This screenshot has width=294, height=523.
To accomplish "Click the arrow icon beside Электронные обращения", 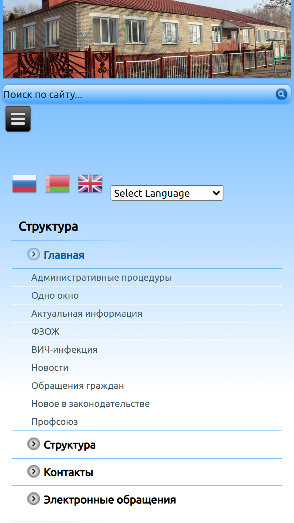I will click(34, 499).
